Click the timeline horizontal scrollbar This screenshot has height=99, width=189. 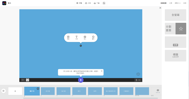91,98
